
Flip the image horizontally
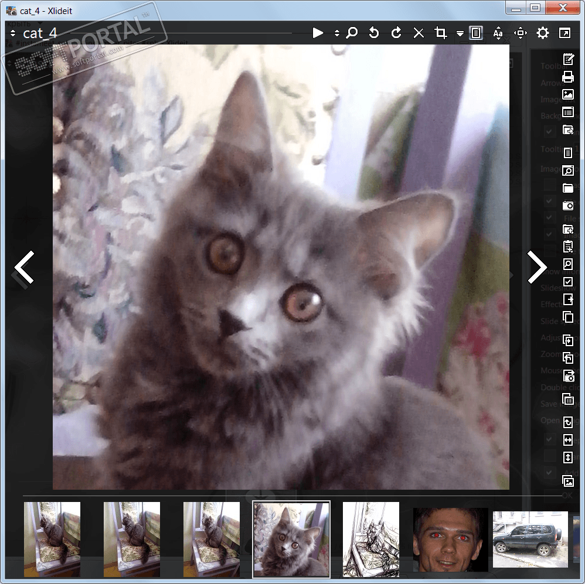568,440
